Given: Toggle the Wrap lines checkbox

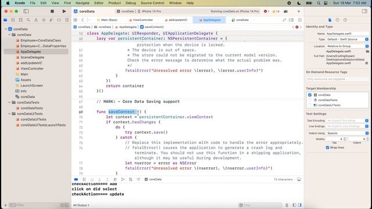Looking at the screenshot, I should [x=327, y=147].
